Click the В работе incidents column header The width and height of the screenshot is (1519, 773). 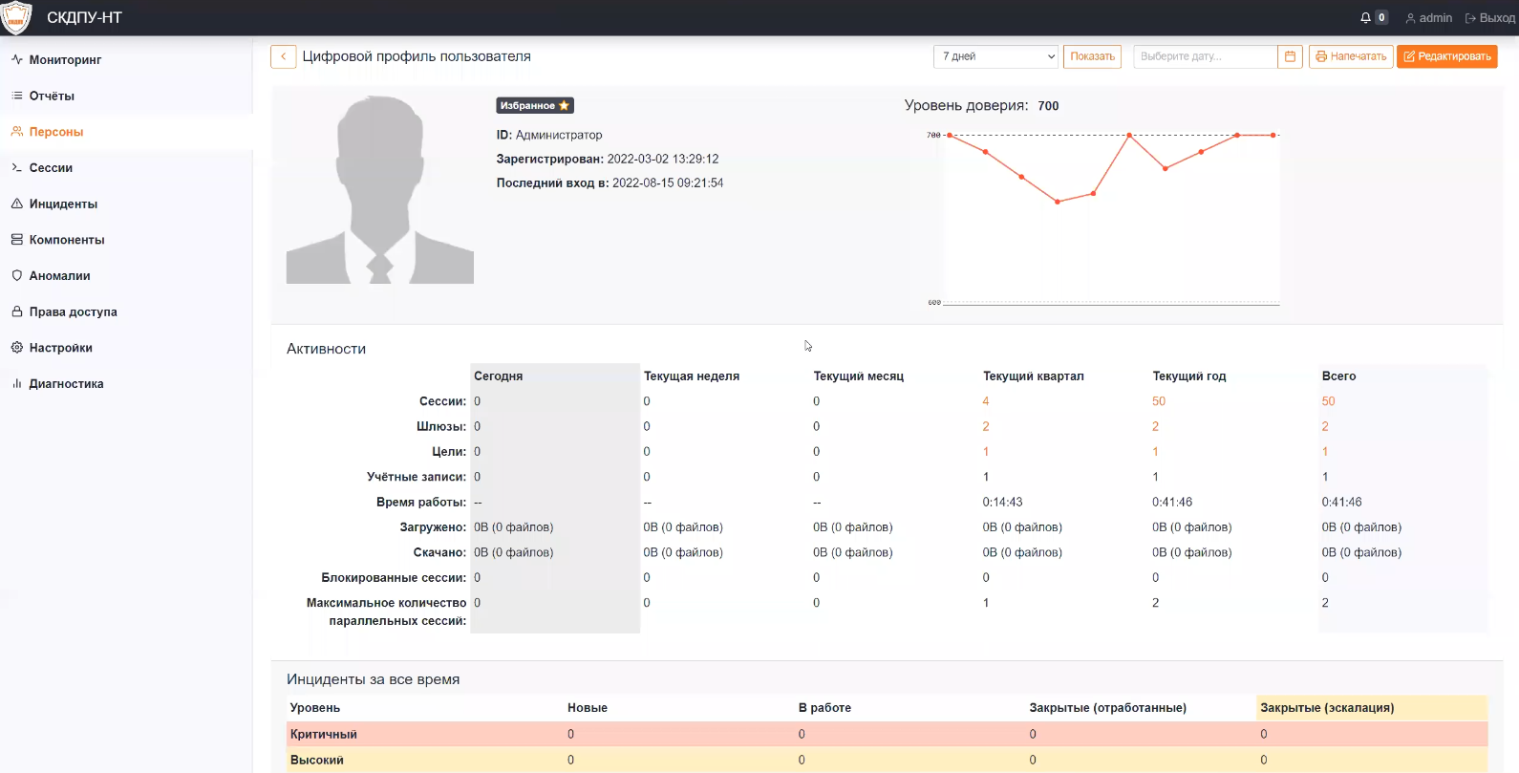pyautogui.click(x=824, y=708)
